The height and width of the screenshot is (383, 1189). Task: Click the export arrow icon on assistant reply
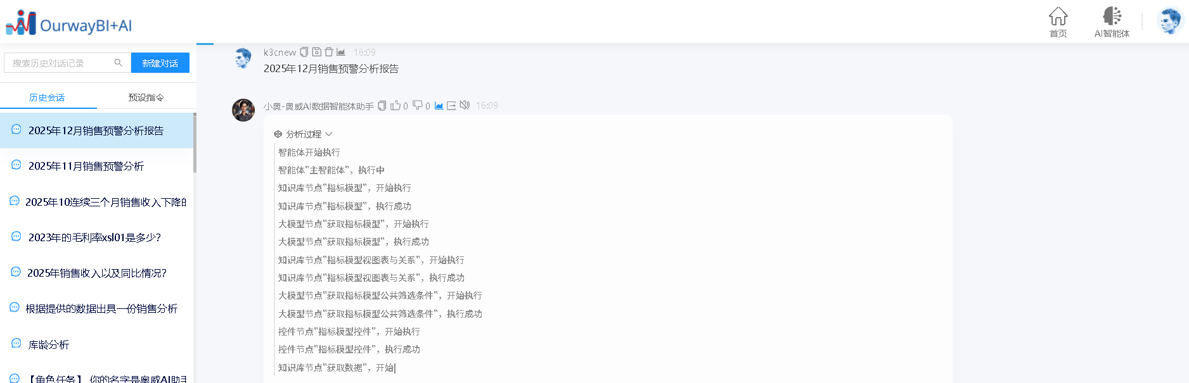click(451, 106)
